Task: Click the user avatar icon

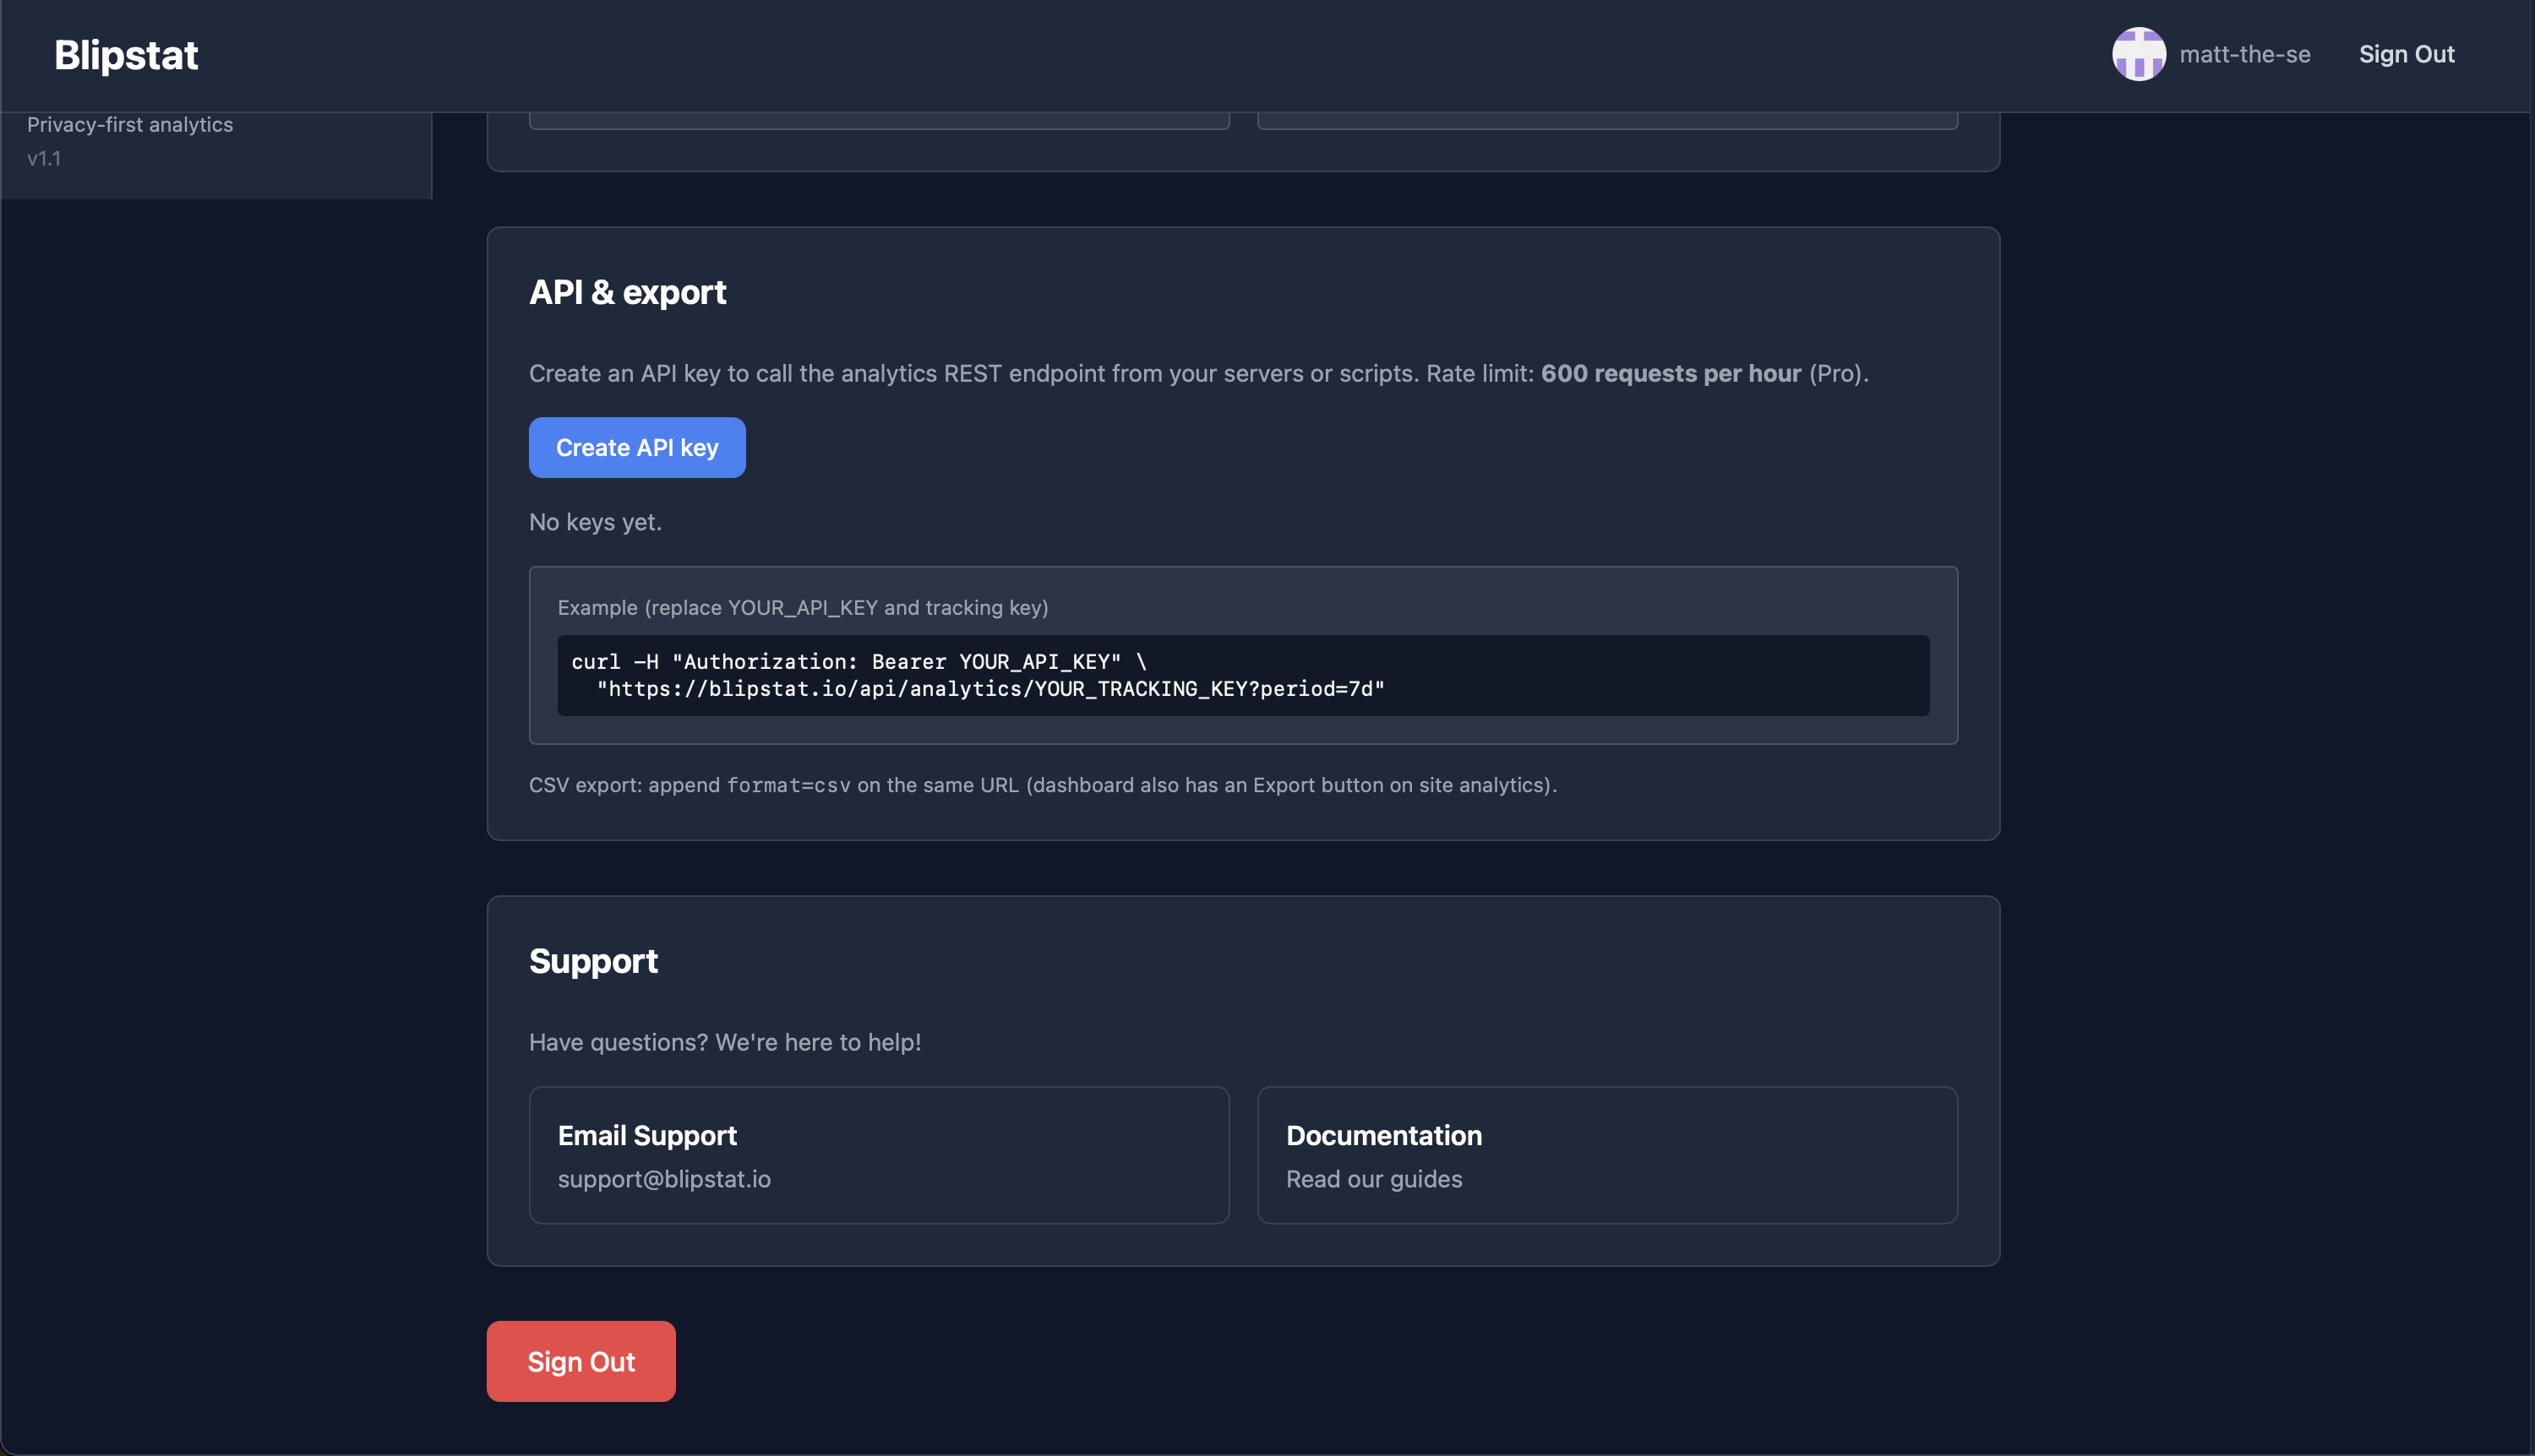Action: point(2138,54)
